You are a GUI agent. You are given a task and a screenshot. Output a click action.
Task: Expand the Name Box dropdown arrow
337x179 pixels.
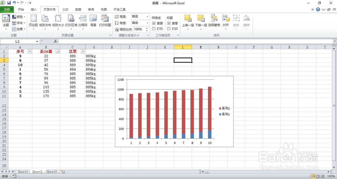pyautogui.click(x=37, y=41)
